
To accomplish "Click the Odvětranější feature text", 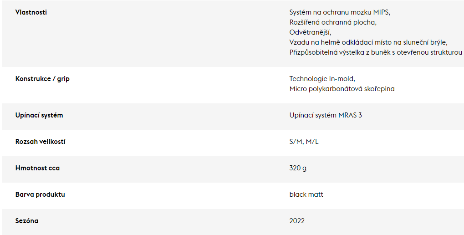I will [310, 32].
